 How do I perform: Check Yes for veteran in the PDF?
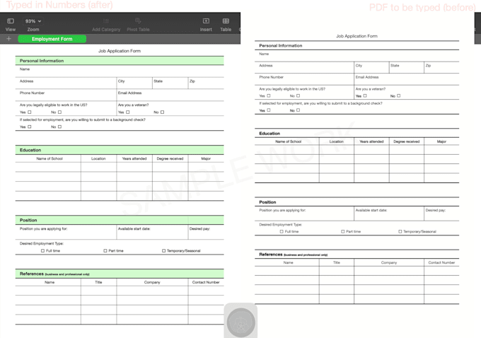(x=365, y=96)
